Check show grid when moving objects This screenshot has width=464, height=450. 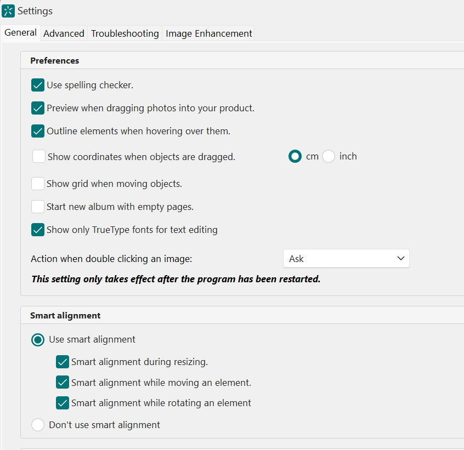point(37,184)
